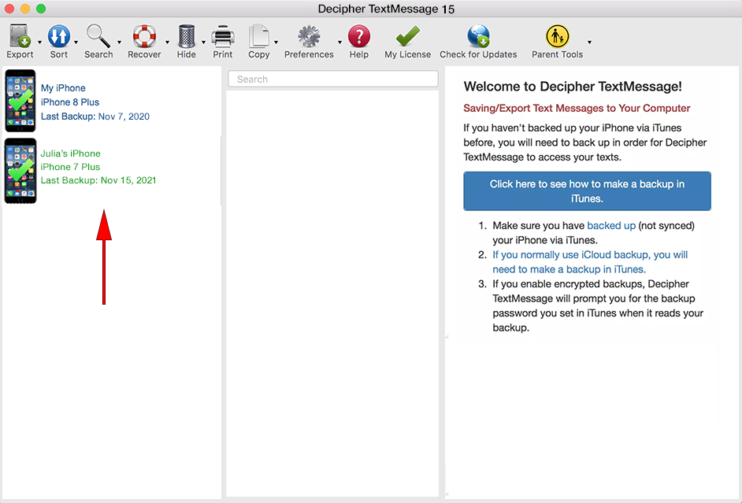742x503 pixels.
Task: Open Preferences gear icon
Action: (x=309, y=37)
